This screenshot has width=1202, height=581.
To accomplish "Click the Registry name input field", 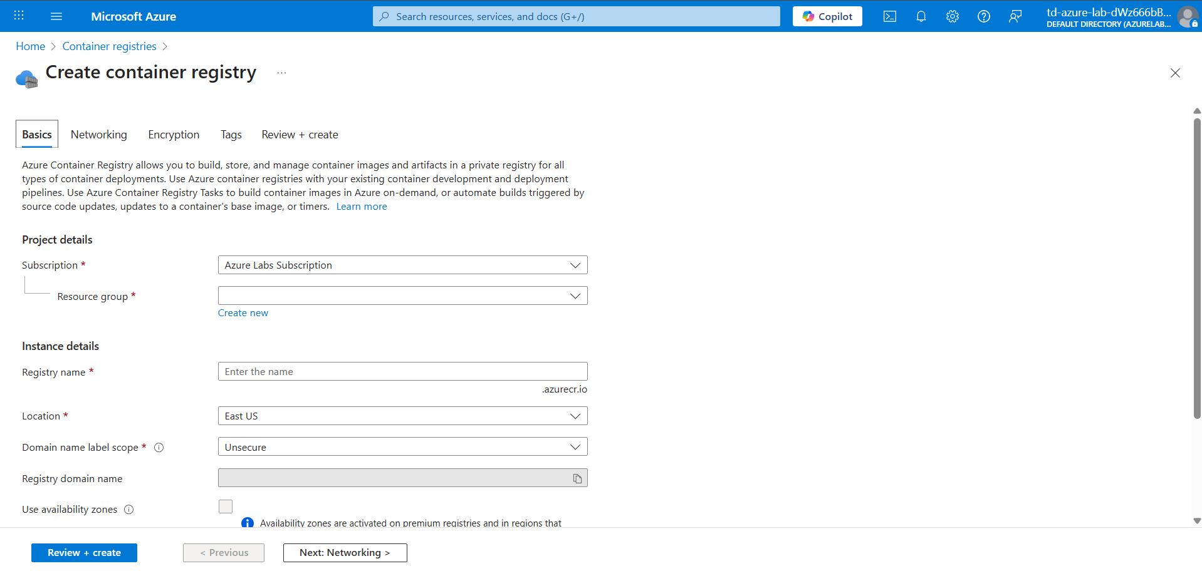I will click(x=402, y=371).
